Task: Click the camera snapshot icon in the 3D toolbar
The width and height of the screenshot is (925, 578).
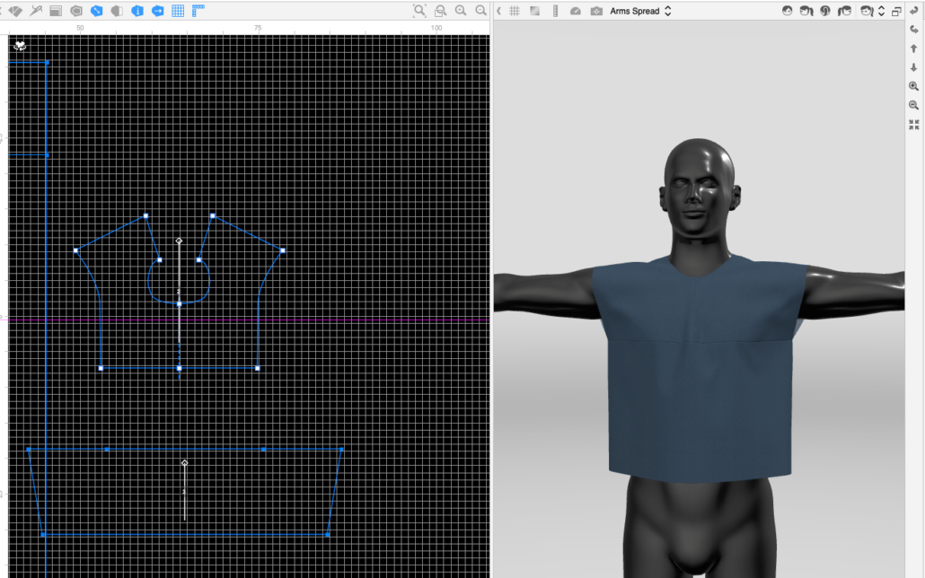Action: pyautogui.click(x=595, y=11)
